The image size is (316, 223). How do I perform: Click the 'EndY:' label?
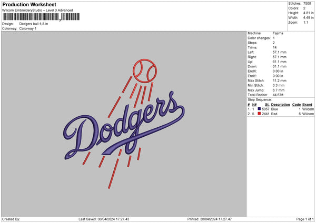pos(252,76)
